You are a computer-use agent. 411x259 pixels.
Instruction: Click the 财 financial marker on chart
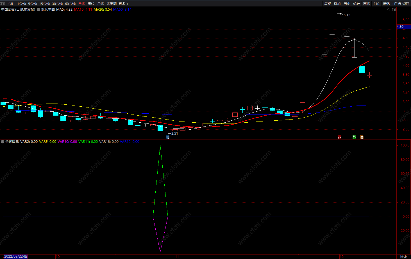coord(167,137)
